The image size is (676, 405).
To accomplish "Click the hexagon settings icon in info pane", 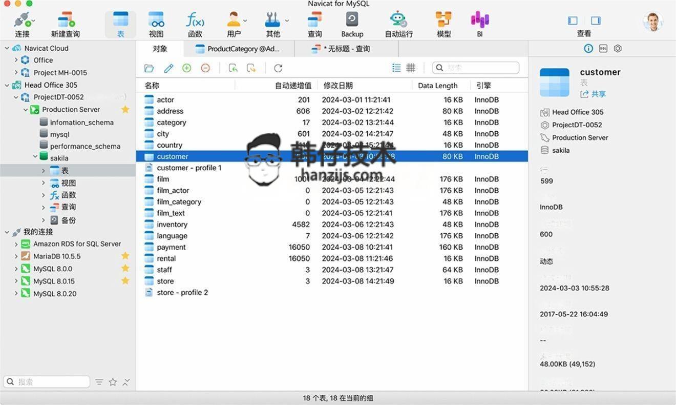I will (618, 48).
